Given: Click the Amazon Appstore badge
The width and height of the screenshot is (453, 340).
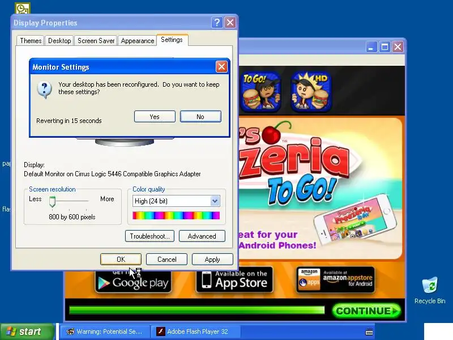Looking at the screenshot, I should pyautogui.click(x=335, y=279).
